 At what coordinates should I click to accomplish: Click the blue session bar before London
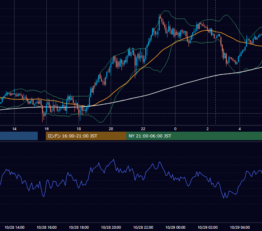19,136
